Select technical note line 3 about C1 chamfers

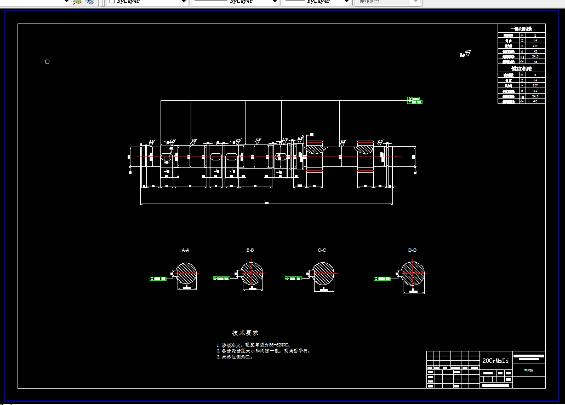[235, 357]
